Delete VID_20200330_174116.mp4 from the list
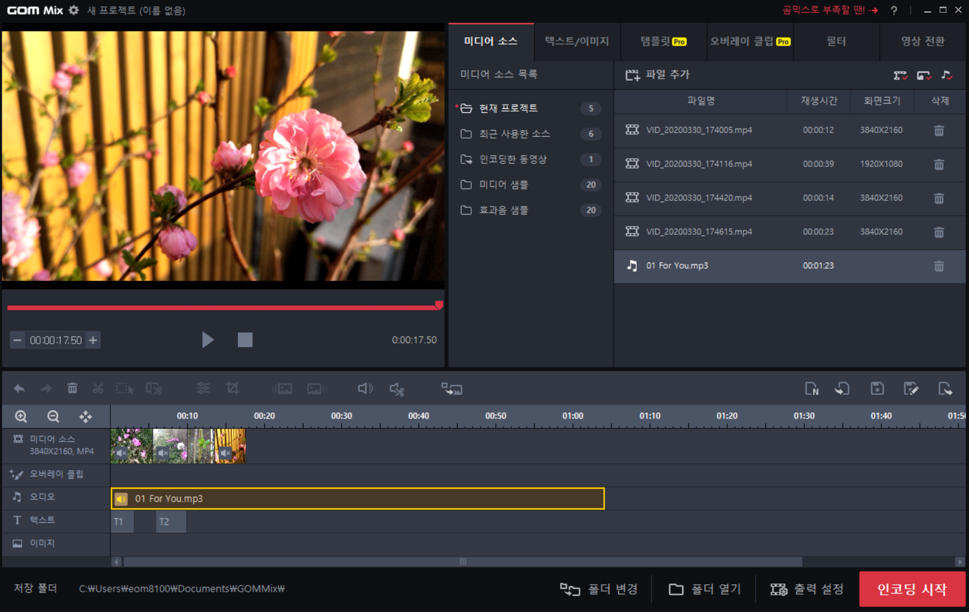 tap(939, 165)
